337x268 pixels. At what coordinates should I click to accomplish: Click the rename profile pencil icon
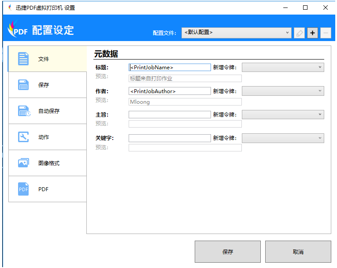coord(300,33)
